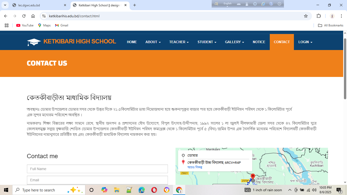Open the LOGIN dropdown menu
Image resolution: width=347 pixels, height=195 pixels.
(x=305, y=42)
